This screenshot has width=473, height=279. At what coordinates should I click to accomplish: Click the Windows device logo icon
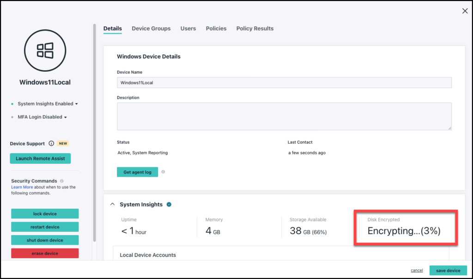(45, 50)
